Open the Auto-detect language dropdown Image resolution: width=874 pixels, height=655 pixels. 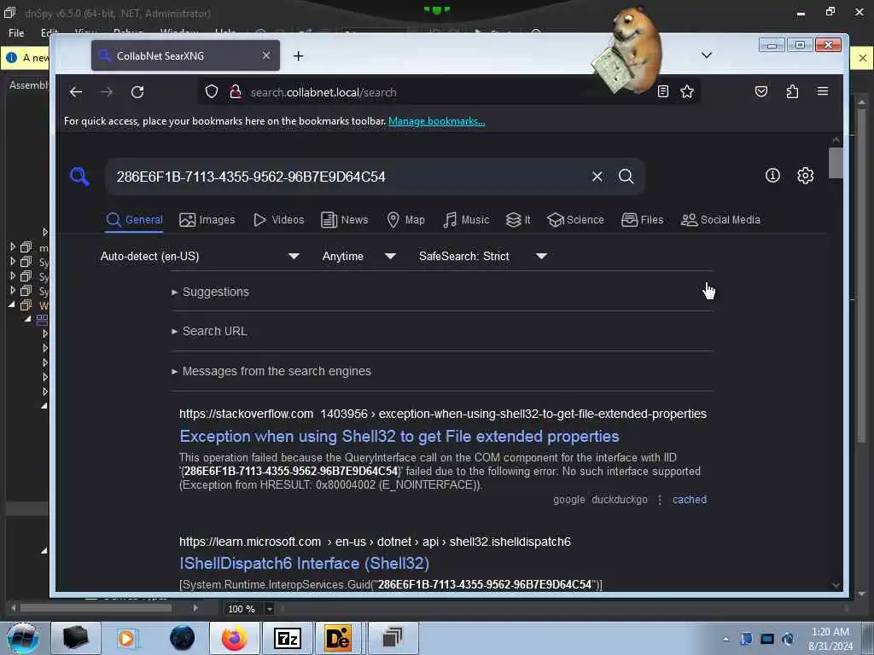[200, 256]
